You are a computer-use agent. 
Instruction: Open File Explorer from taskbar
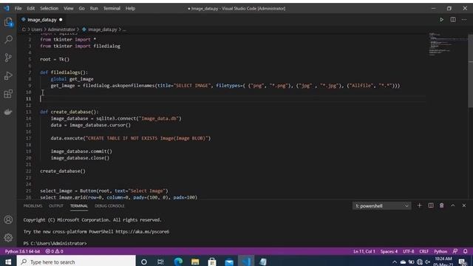[x=195, y=262]
